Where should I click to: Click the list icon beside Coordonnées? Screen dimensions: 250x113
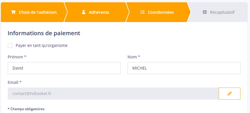(142, 12)
